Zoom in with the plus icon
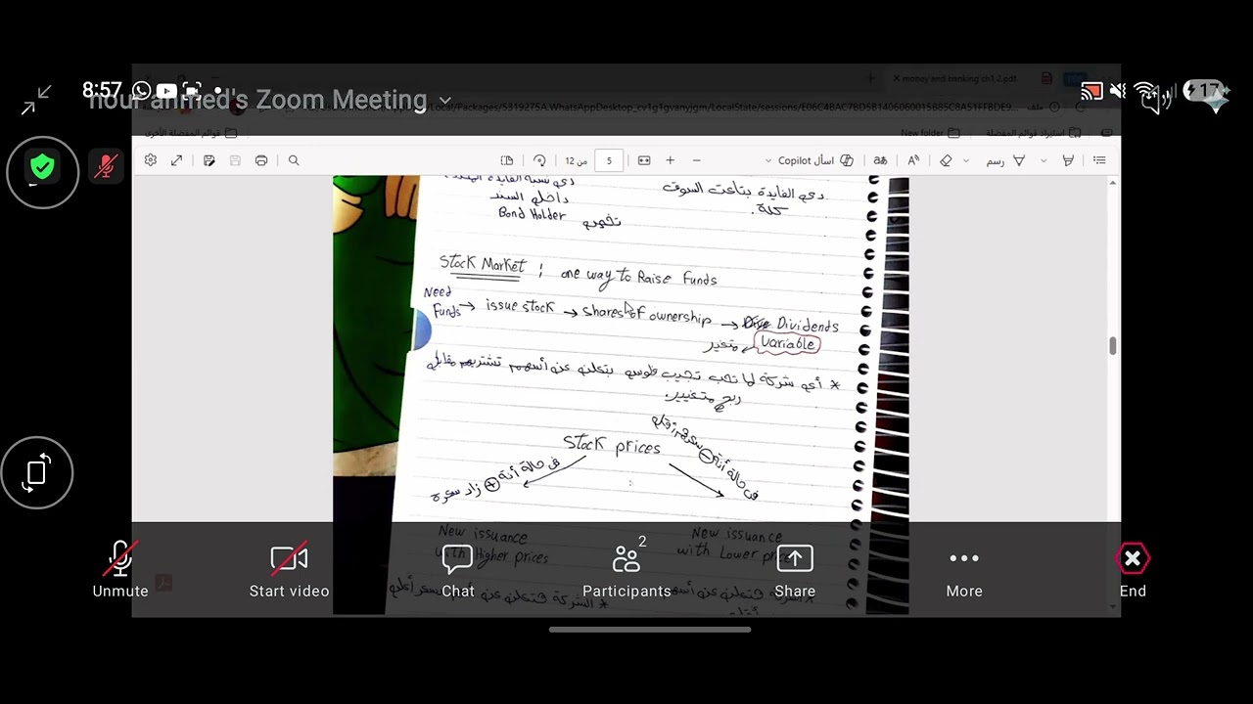This screenshot has height=704, width=1253. pyautogui.click(x=671, y=160)
